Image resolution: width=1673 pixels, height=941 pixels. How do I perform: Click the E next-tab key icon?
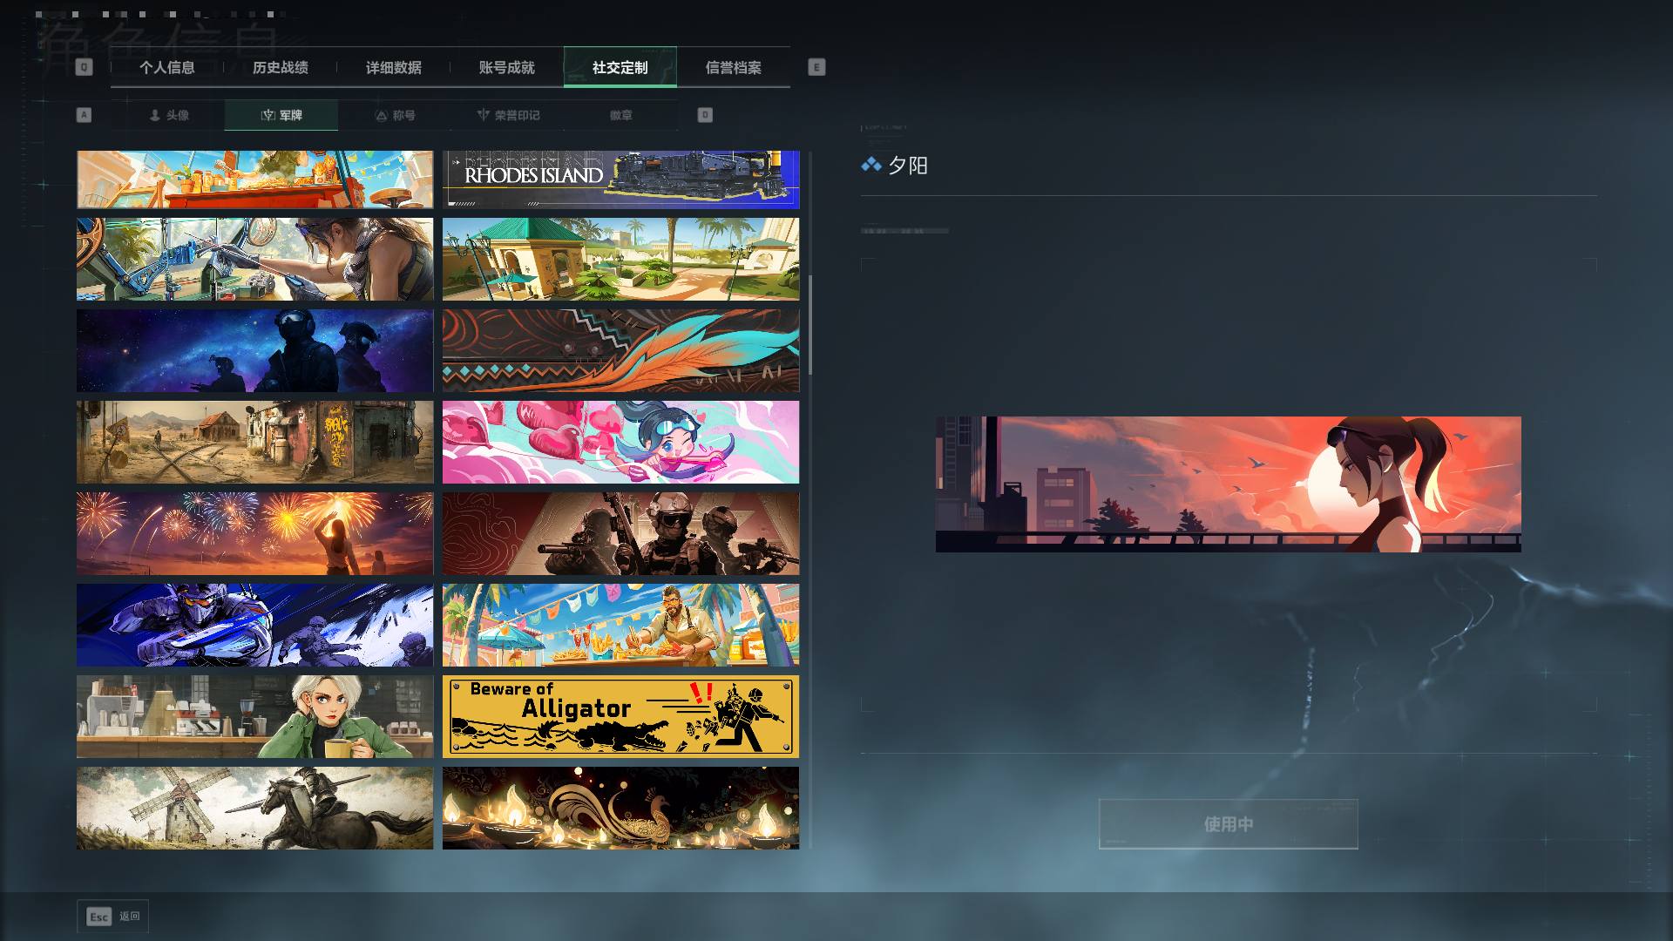(816, 67)
